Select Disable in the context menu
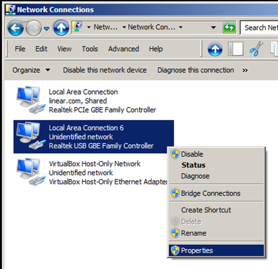Viewport: 278px width, 269px height. tap(192, 154)
